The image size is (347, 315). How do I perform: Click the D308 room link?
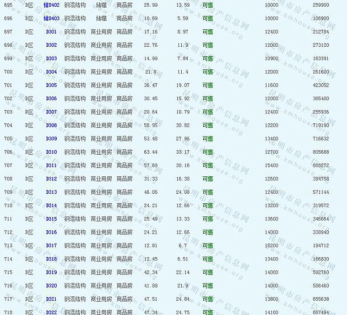click(x=51, y=126)
